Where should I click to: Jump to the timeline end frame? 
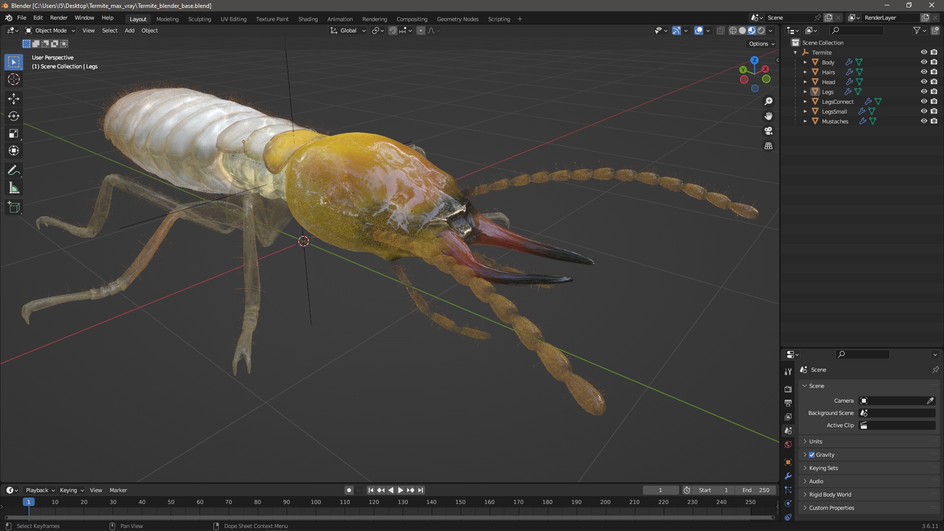[420, 490]
